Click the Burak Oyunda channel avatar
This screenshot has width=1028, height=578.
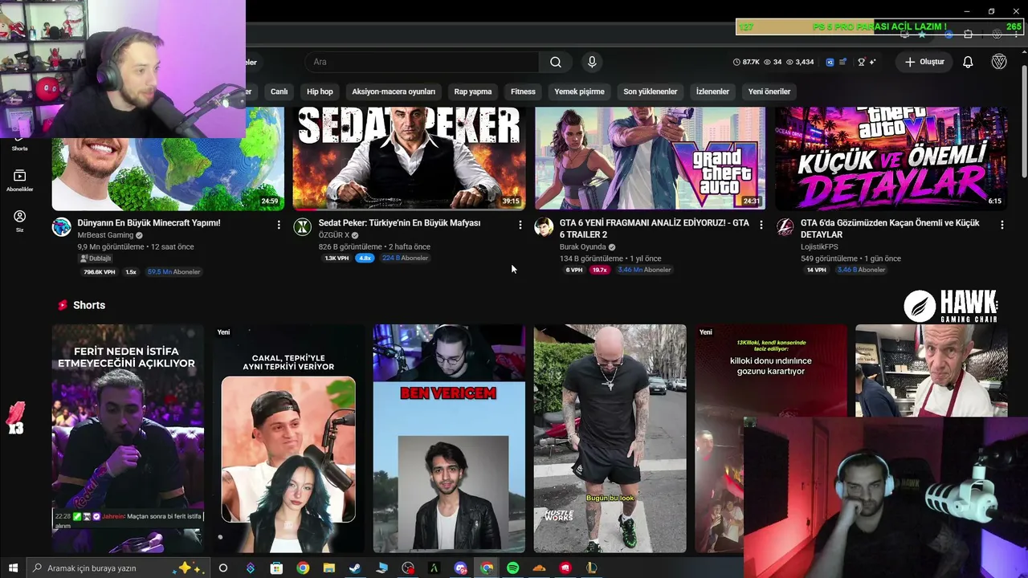click(x=544, y=226)
